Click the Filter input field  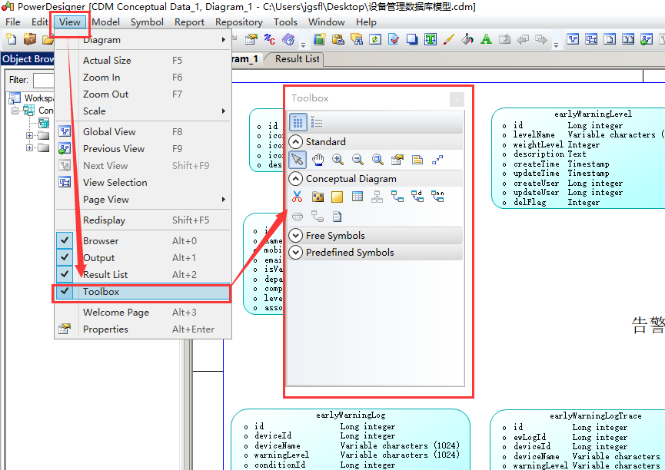[x=43, y=80]
